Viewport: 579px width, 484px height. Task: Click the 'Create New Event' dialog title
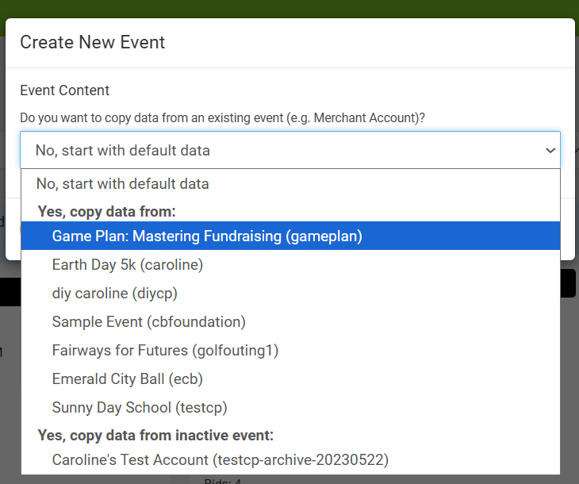point(93,43)
